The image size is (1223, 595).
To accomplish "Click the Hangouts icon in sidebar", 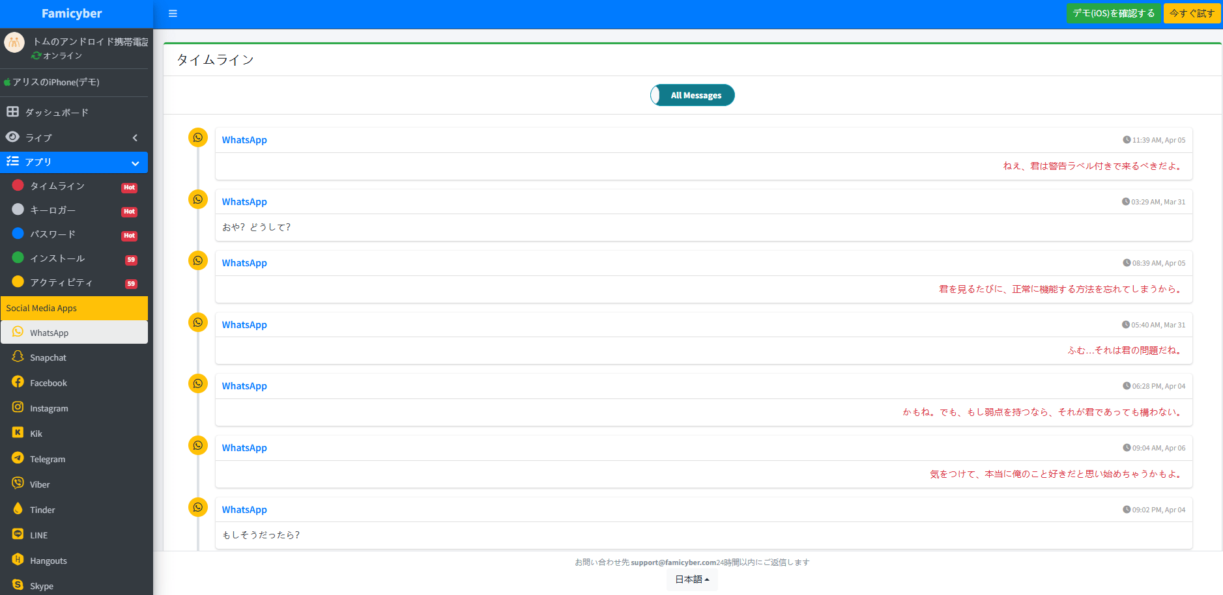I will coord(18,560).
